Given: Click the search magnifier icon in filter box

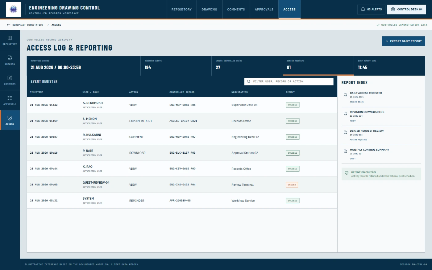Looking at the screenshot, I should click(x=249, y=81).
